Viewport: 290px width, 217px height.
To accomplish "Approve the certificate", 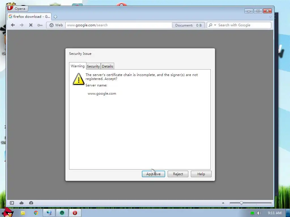I will 153,174.
